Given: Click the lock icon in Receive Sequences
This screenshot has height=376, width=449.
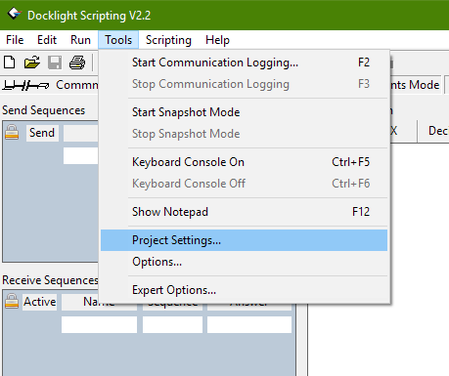Looking at the screenshot, I should click(12, 301).
